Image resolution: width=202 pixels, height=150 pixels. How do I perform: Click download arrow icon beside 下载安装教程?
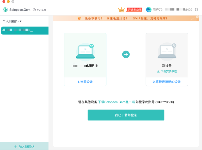158,71
